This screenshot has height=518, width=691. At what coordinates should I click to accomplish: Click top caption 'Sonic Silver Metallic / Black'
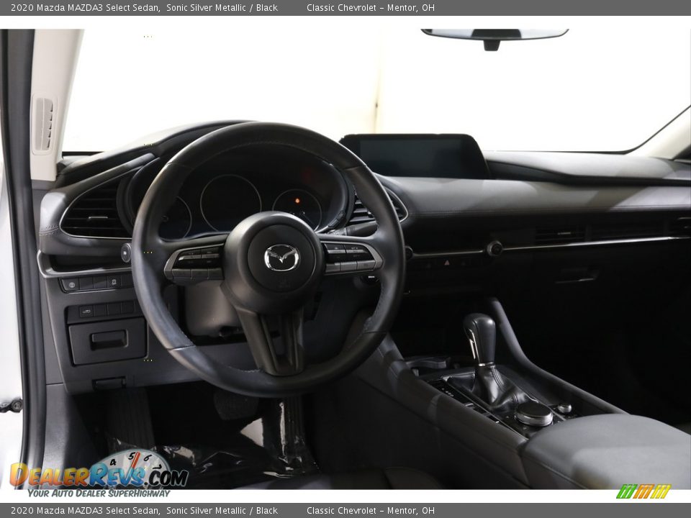coord(222,7)
